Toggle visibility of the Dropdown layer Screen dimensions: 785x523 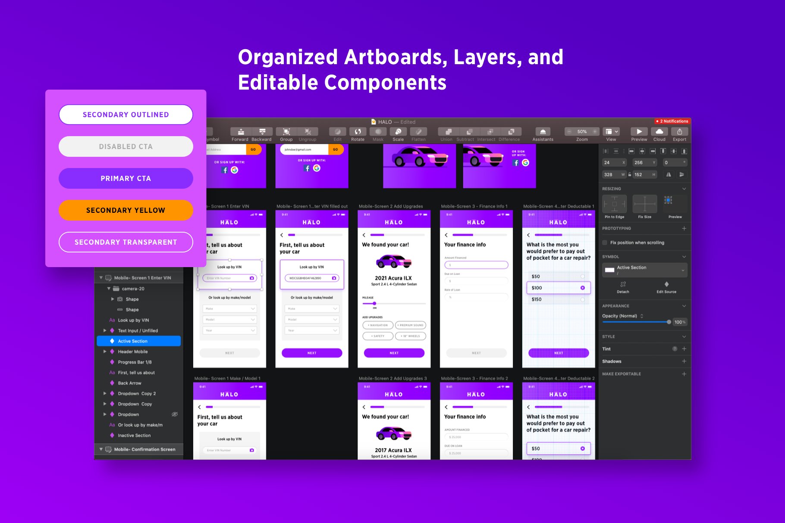(x=175, y=414)
